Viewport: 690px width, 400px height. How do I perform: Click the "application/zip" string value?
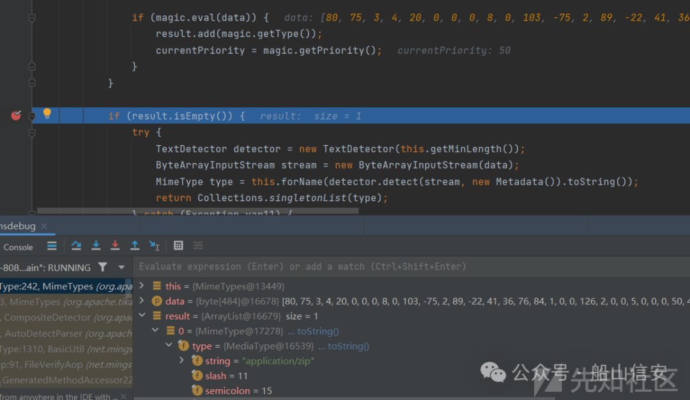(x=278, y=361)
